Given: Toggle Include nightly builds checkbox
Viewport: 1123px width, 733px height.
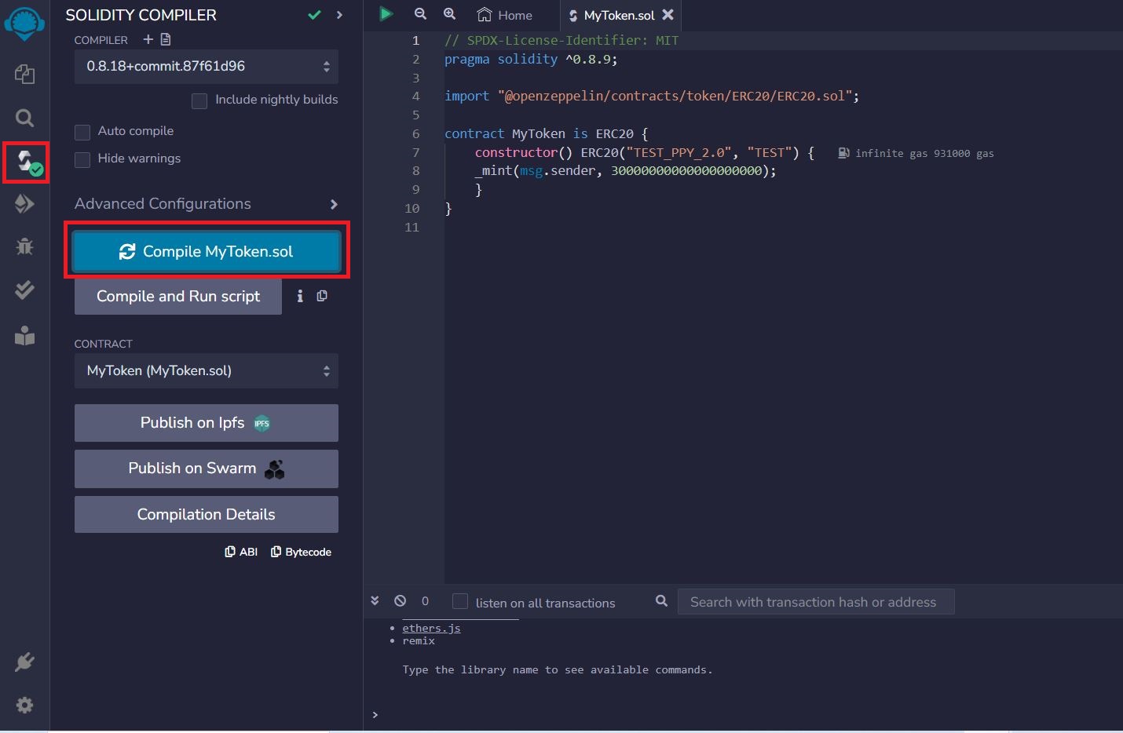Looking at the screenshot, I should 199,100.
